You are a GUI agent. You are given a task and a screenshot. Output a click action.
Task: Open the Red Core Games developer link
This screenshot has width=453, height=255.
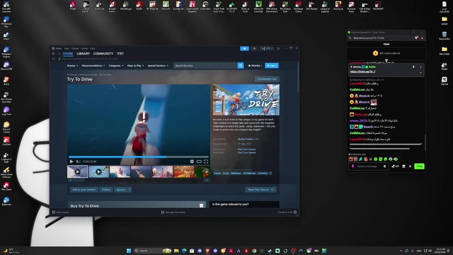coord(247,149)
